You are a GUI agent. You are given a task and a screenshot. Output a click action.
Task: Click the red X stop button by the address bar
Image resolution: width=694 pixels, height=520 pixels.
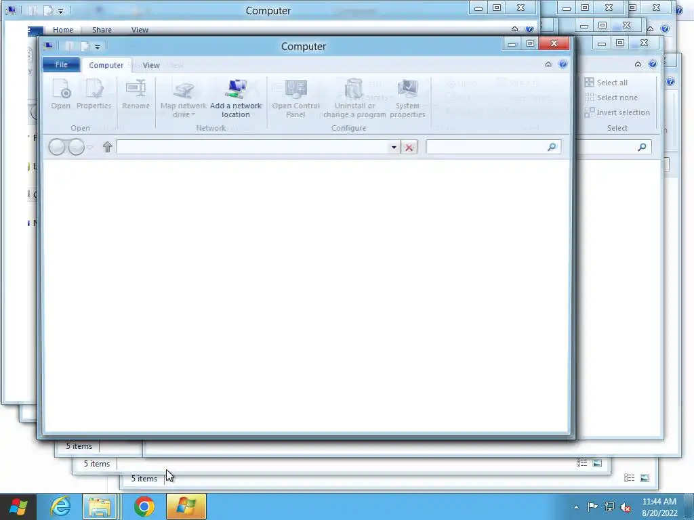point(409,147)
